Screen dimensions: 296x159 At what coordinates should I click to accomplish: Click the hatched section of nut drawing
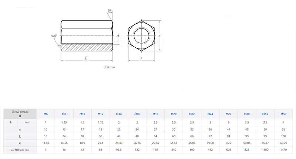pos(86,47)
